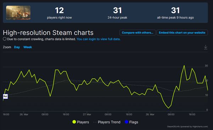Click the 24-hour peak statistic
The image size is (213, 130).
tap(118, 13)
